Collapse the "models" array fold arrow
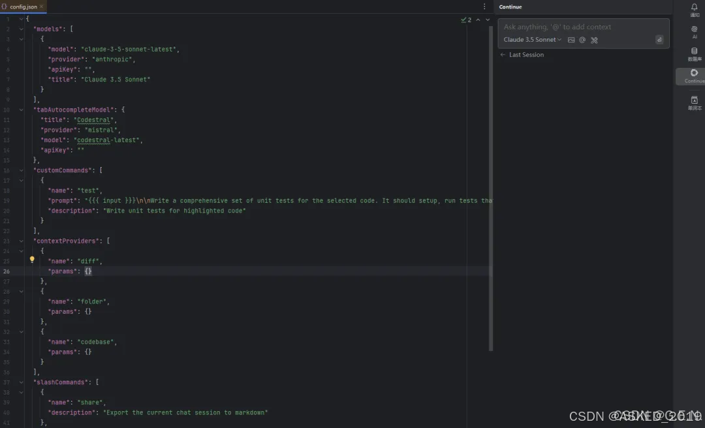 [x=21, y=29]
